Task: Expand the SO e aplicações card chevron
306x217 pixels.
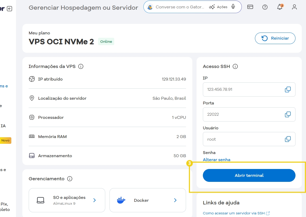Action: pos(94,200)
